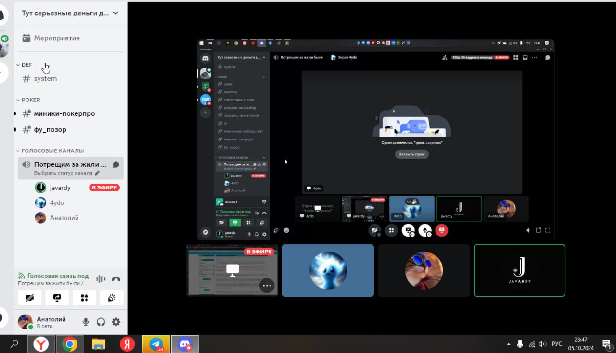
Task: Click Анатолий avatar in user panel
Action: 25,322
